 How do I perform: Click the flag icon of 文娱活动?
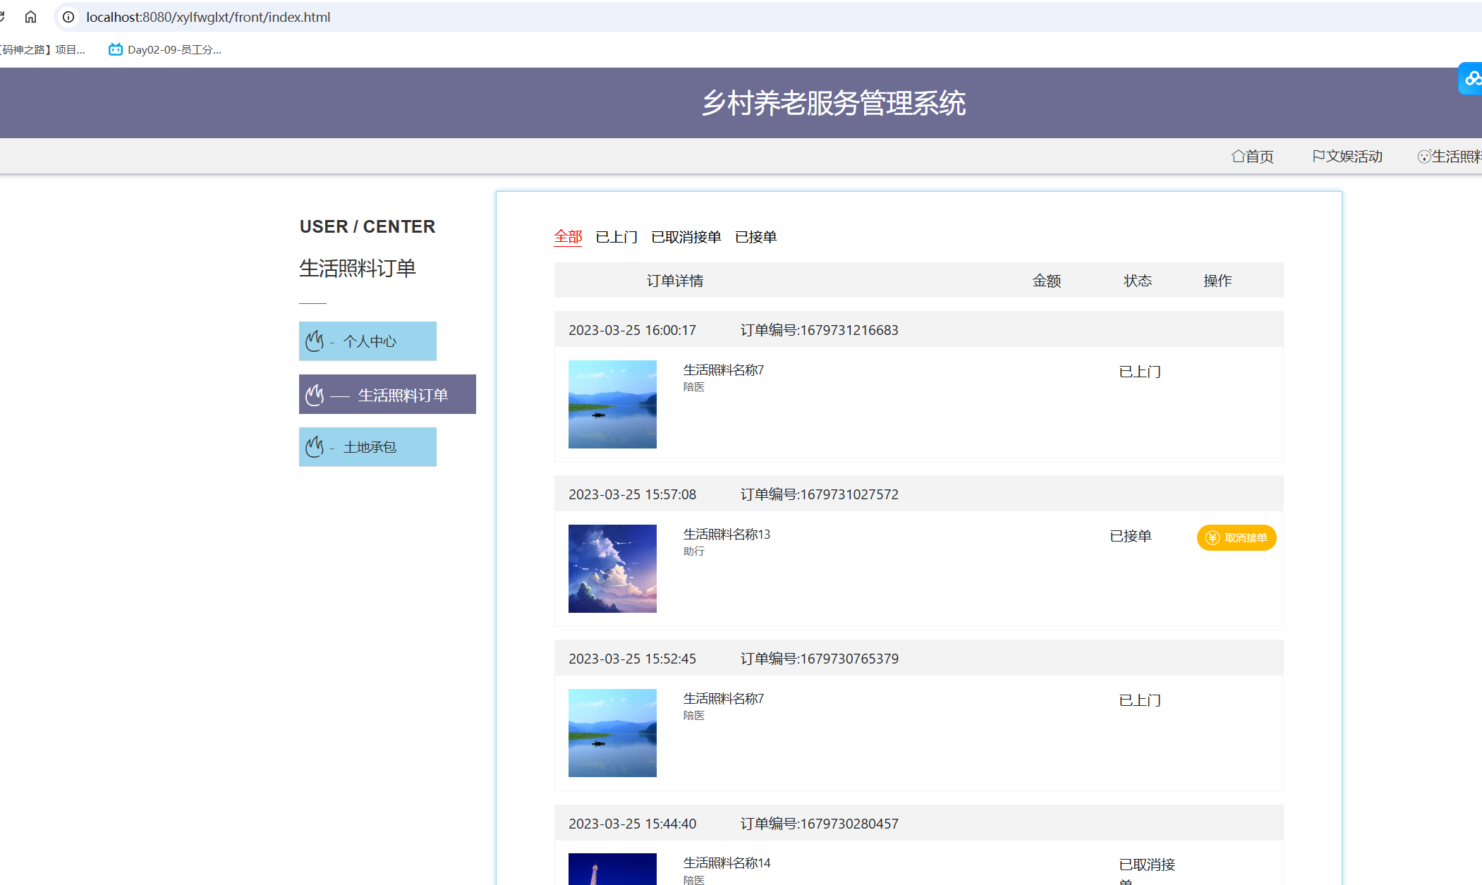pyautogui.click(x=1318, y=157)
